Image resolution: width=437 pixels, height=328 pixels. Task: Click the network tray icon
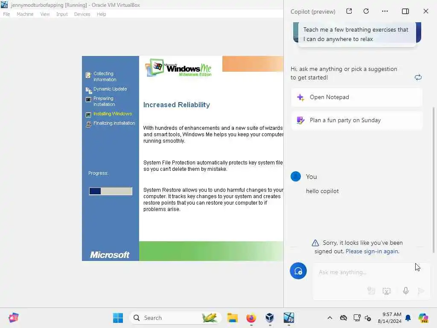pyautogui.click(x=357, y=318)
